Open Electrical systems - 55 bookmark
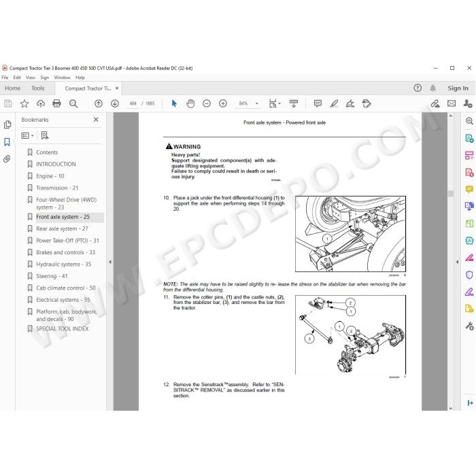 63,300
